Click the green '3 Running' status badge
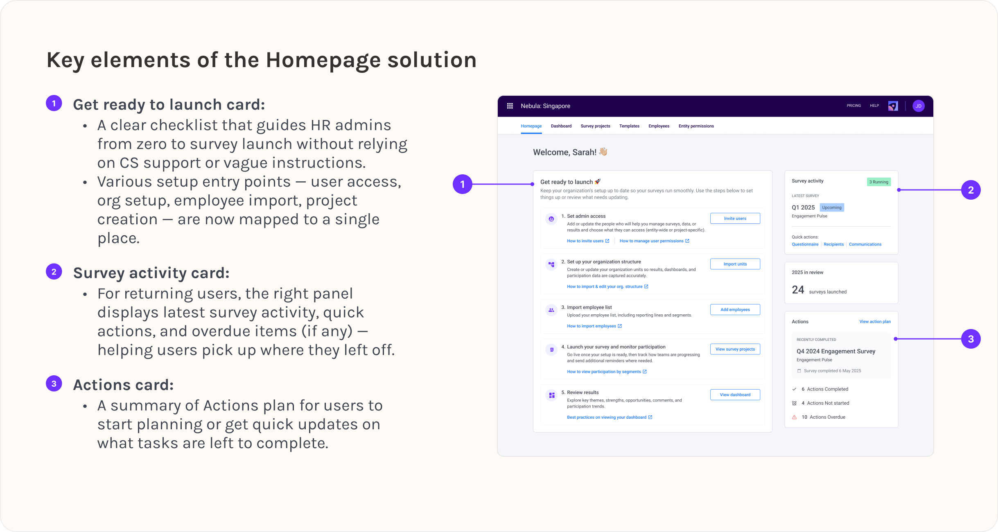Screen dimensions: 998x532 coord(879,182)
